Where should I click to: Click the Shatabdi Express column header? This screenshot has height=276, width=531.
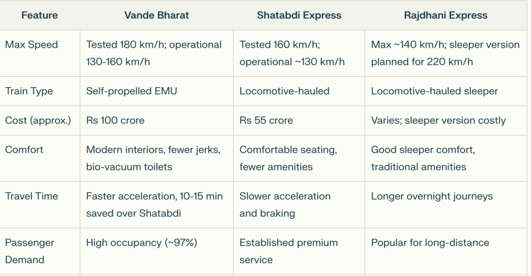299,15
